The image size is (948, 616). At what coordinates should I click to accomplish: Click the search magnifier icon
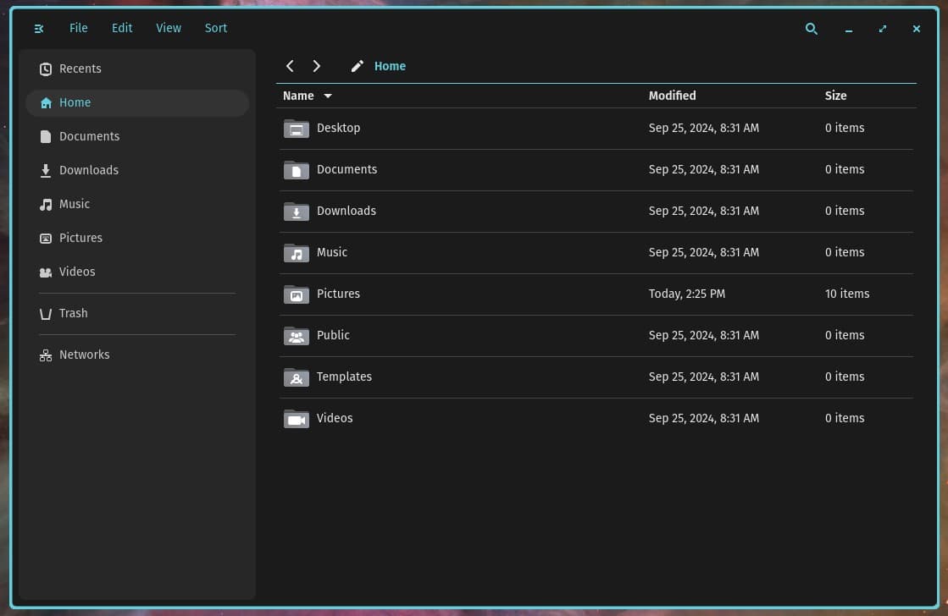pos(811,28)
